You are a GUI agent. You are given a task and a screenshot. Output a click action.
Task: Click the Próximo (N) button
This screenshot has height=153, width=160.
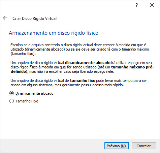pos(117,146)
